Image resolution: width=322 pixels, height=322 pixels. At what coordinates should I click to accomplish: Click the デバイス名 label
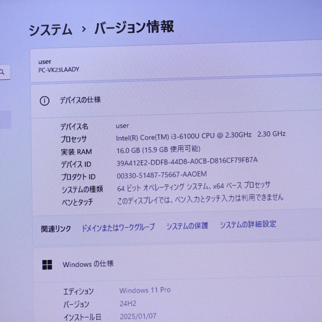click(x=74, y=126)
